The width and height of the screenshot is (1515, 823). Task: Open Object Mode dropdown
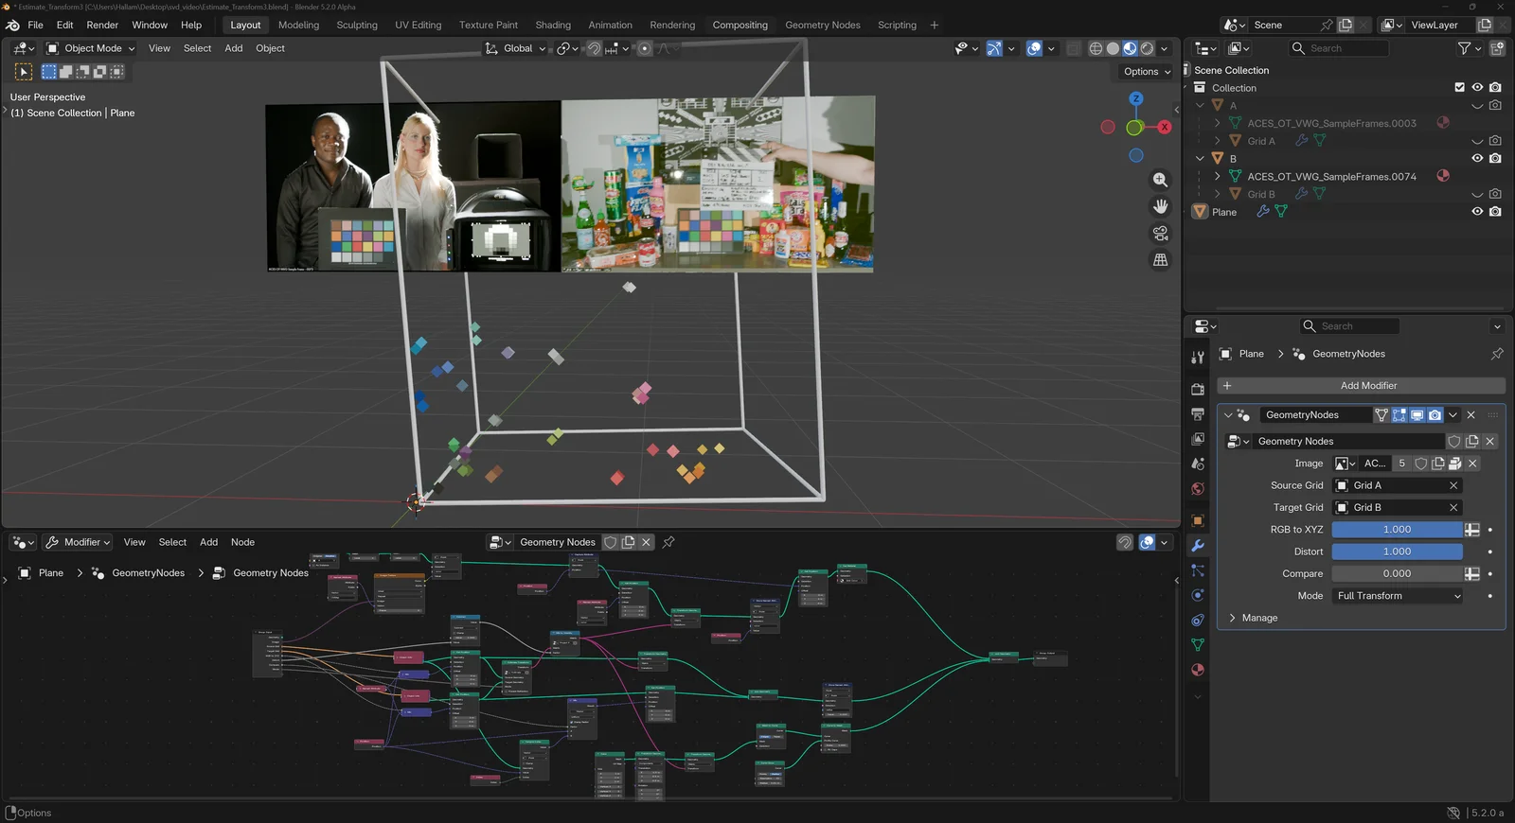click(91, 48)
